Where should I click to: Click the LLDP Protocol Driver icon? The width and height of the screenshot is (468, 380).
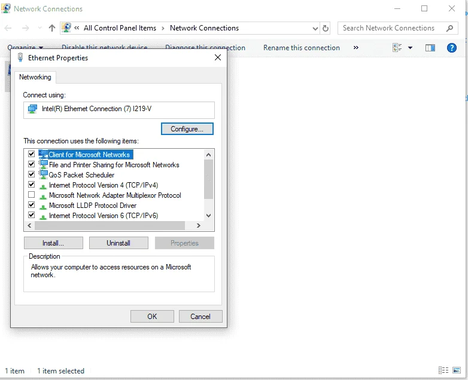[x=43, y=207]
